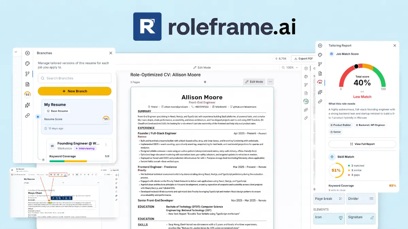Viewport: 408px width, 229px height.
Task: Click the Maya Chen name in small editor
Action: (x=35, y=193)
